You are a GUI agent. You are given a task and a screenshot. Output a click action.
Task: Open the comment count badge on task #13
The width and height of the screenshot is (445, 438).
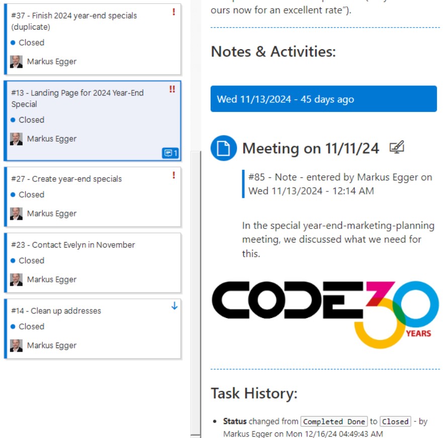point(170,153)
